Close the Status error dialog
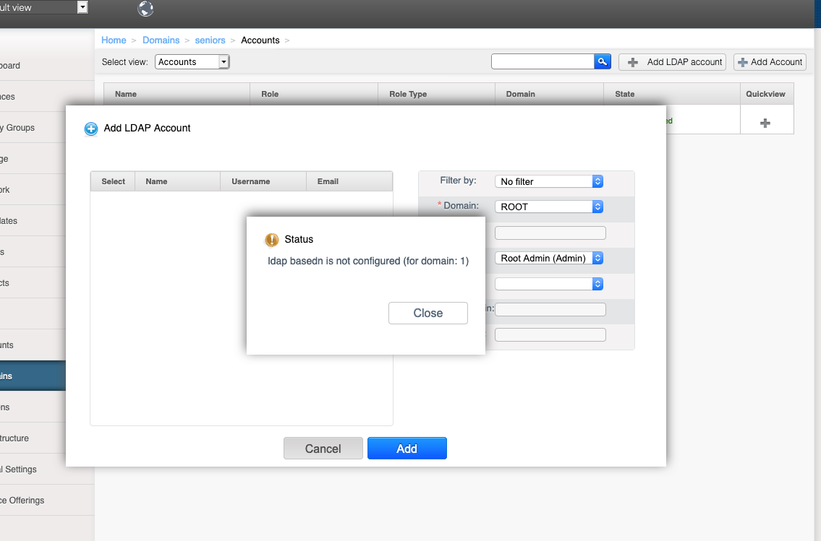This screenshot has height=541, width=821. (427, 313)
